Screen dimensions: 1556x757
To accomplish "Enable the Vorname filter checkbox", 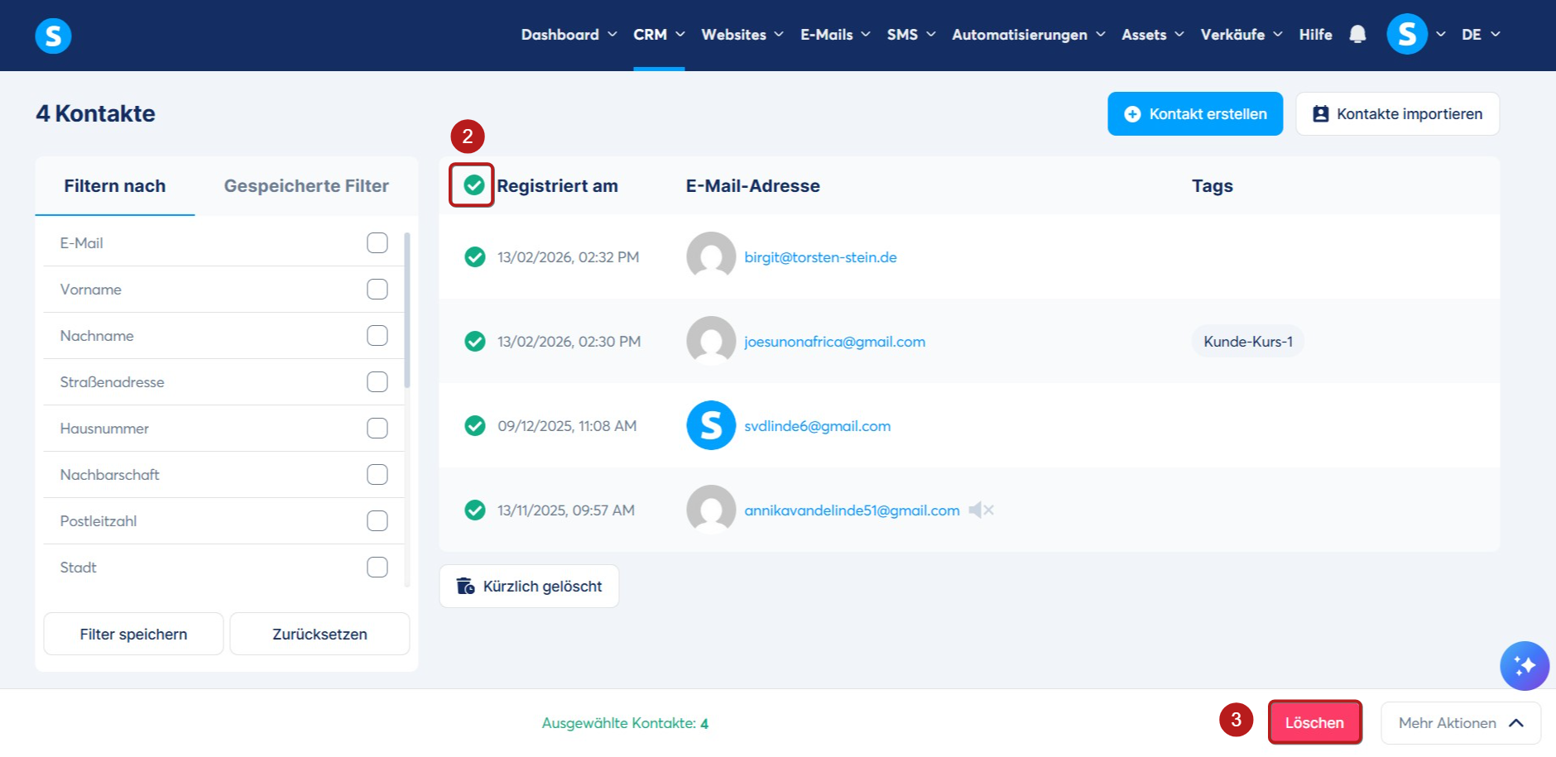I will point(377,289).
